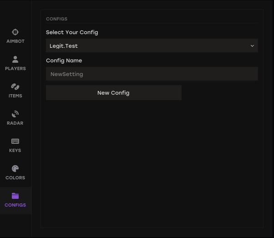Click the Aimbot crosshair icon
Image resolution: width=274 pixels, height=238 pixels.
[15, 32]
